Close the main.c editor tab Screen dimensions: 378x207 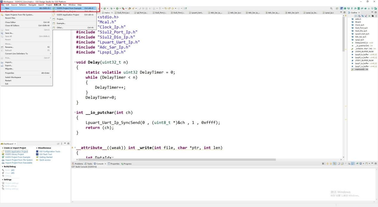(112, 13)
